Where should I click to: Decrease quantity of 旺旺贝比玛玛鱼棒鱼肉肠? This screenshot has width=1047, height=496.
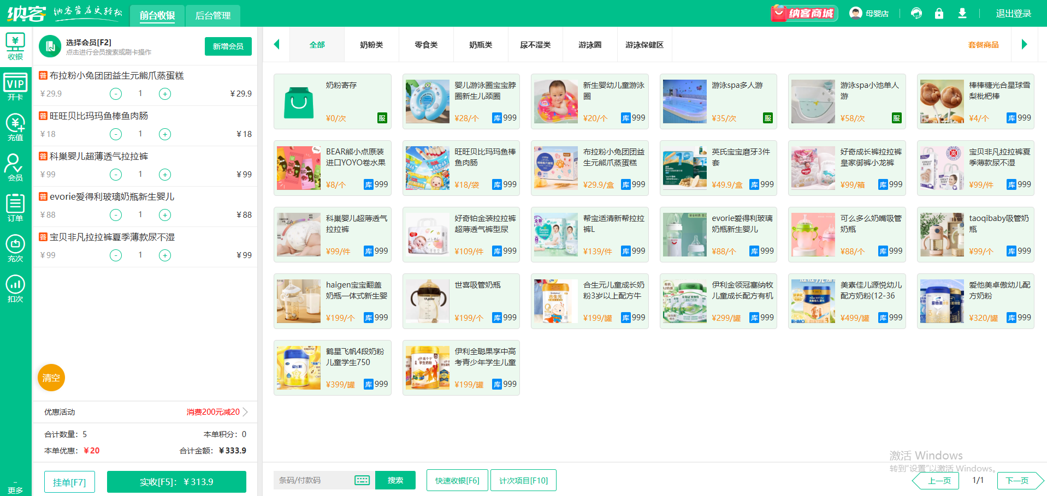coord(116,134)
